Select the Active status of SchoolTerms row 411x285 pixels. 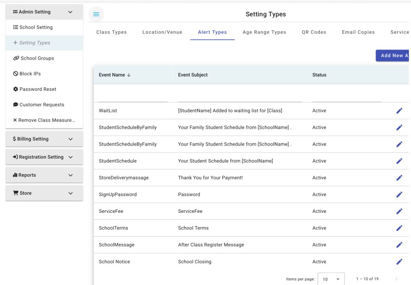pyautogui.click(x=319, y=228)
